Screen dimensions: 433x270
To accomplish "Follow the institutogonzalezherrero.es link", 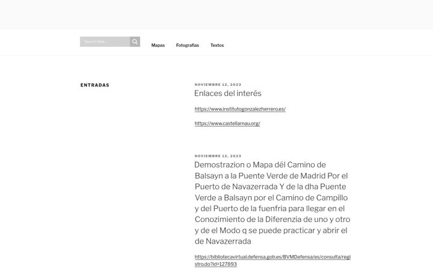I will [240, 109].
